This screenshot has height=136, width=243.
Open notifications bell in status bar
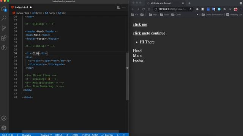click(x=124, y=135)
